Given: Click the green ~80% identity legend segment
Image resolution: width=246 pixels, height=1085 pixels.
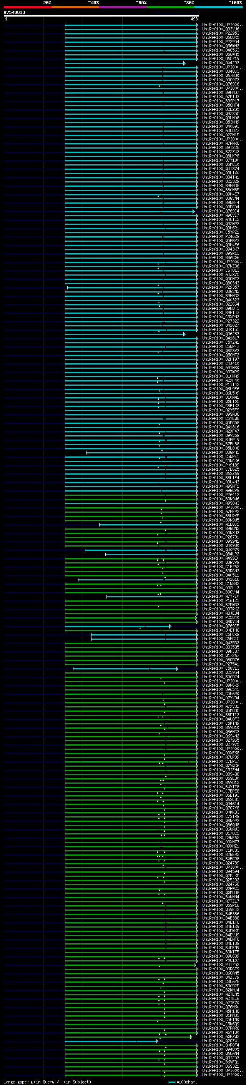Looking at the screenshot, I should 170,7.
